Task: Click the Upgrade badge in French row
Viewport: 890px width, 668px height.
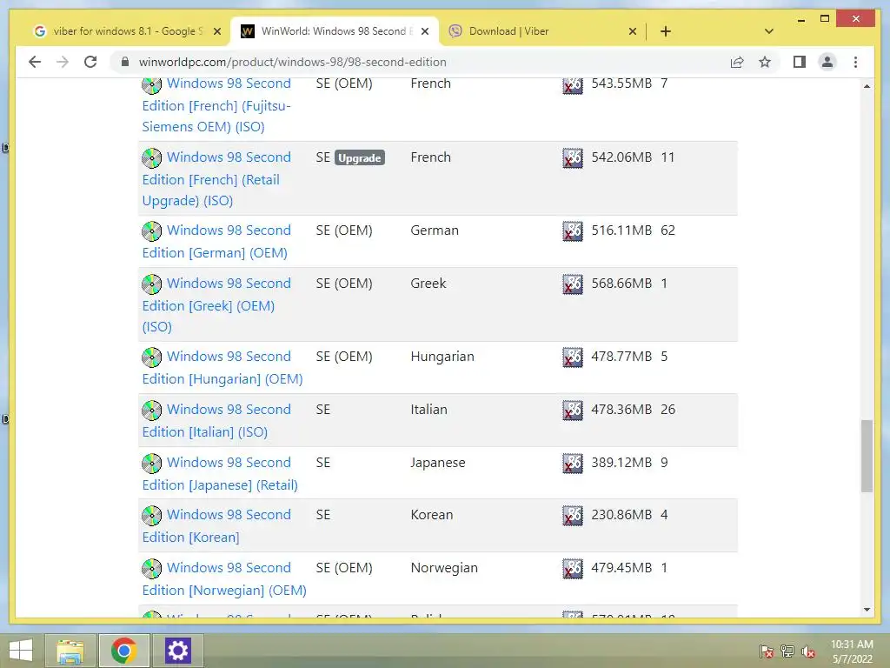Action: 360,157
